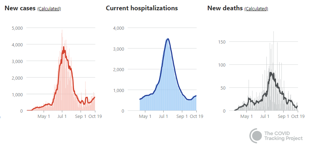Click the dark new deaths average line peak
The width and height of the screenshot is (323, 148).
point(272,73)
